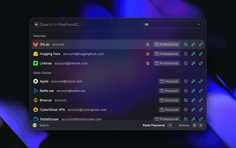Viewport: 236px width, 148px height.
Task: Click the Paste Password action
Action: [x=153, y=125]
